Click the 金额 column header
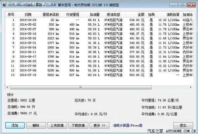Screen dimensions: 198x134 [141, 15]
